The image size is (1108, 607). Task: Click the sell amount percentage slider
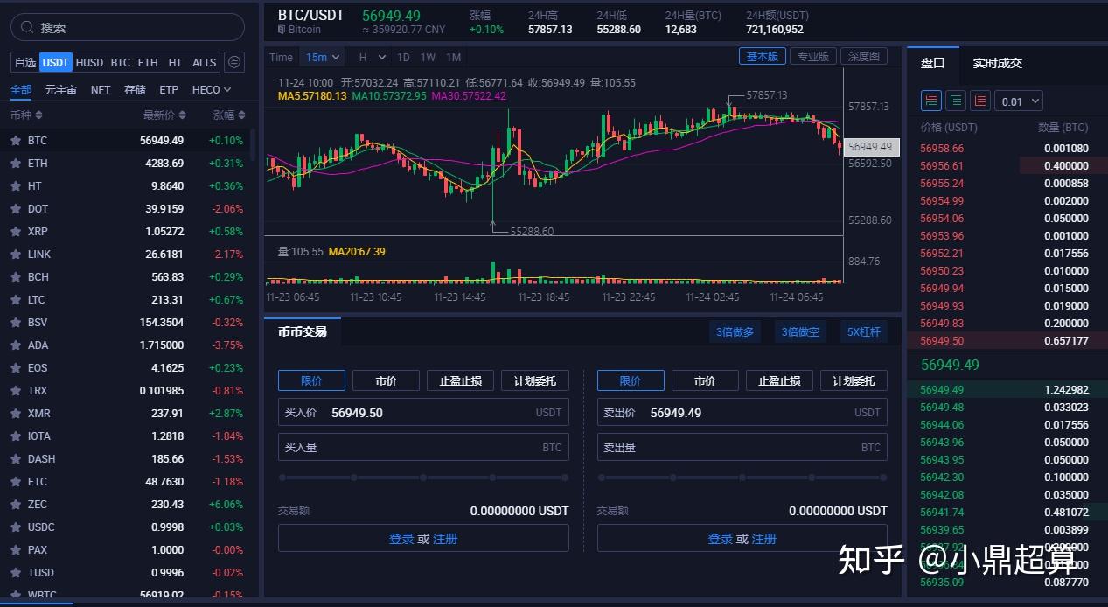click(742, 478)
